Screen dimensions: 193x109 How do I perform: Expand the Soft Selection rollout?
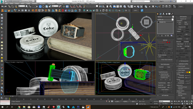click(x=165, y=95)
